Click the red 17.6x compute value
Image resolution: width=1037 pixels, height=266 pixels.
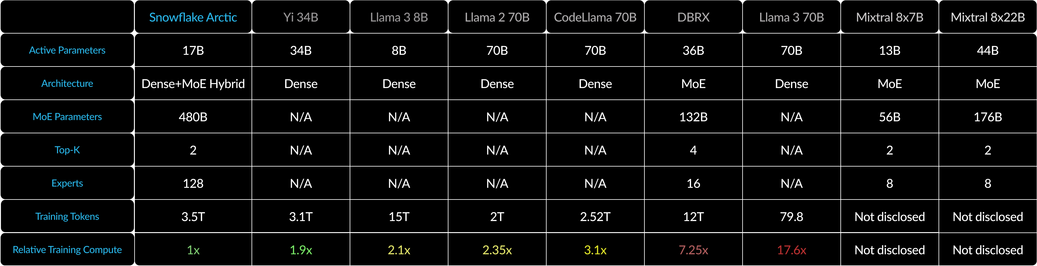click(791, 250)
